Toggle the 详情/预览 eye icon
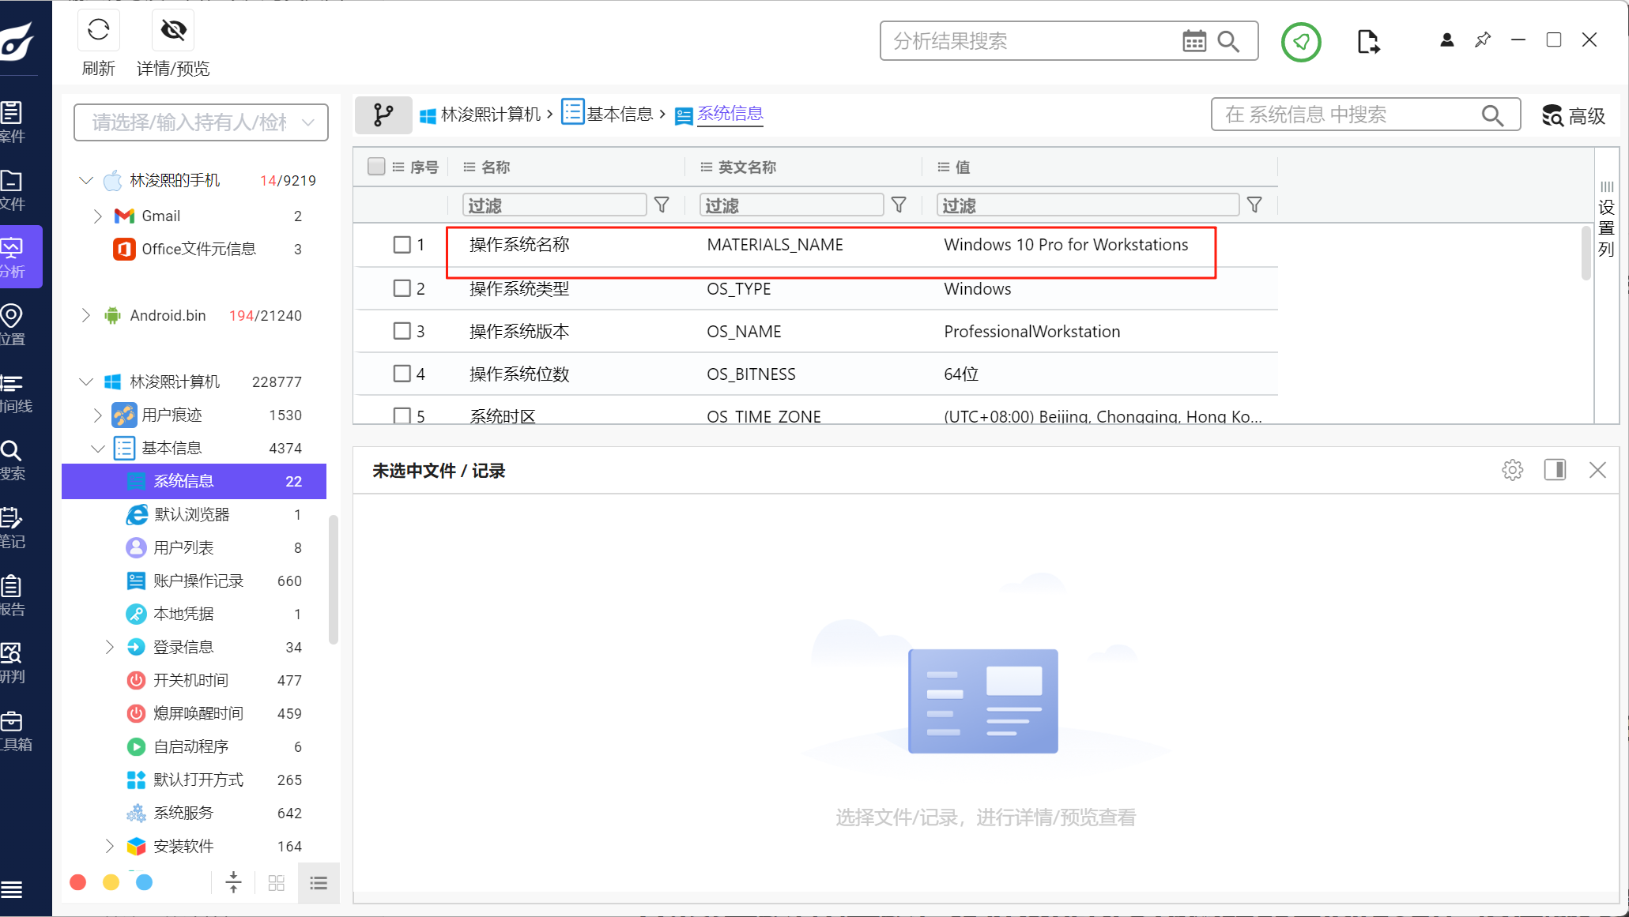Image resolution: width=1629 pixels, height=917 pixels. tap(173, 31)
